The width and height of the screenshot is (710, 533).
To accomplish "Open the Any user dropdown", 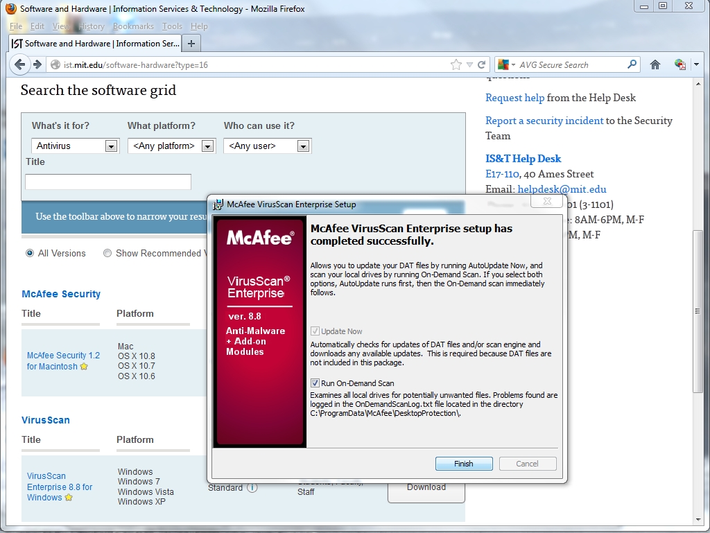I will (x=303, y=146).
